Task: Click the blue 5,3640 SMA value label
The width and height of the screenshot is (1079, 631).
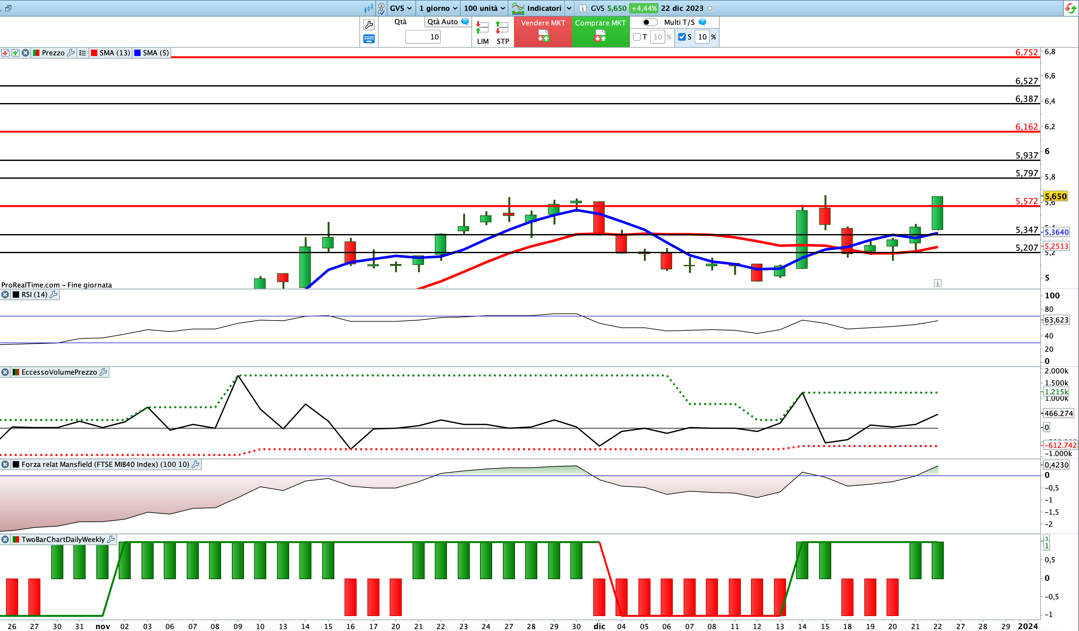Action: click(1057, 232)
